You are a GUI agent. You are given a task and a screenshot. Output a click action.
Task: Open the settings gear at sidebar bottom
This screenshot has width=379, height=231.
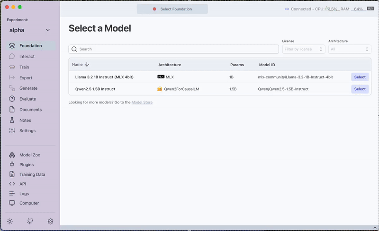coord(51,221)
